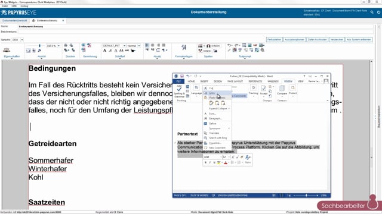382x214 pixels.
Task: Choose Cut from Word context menu
Action: 217,88
